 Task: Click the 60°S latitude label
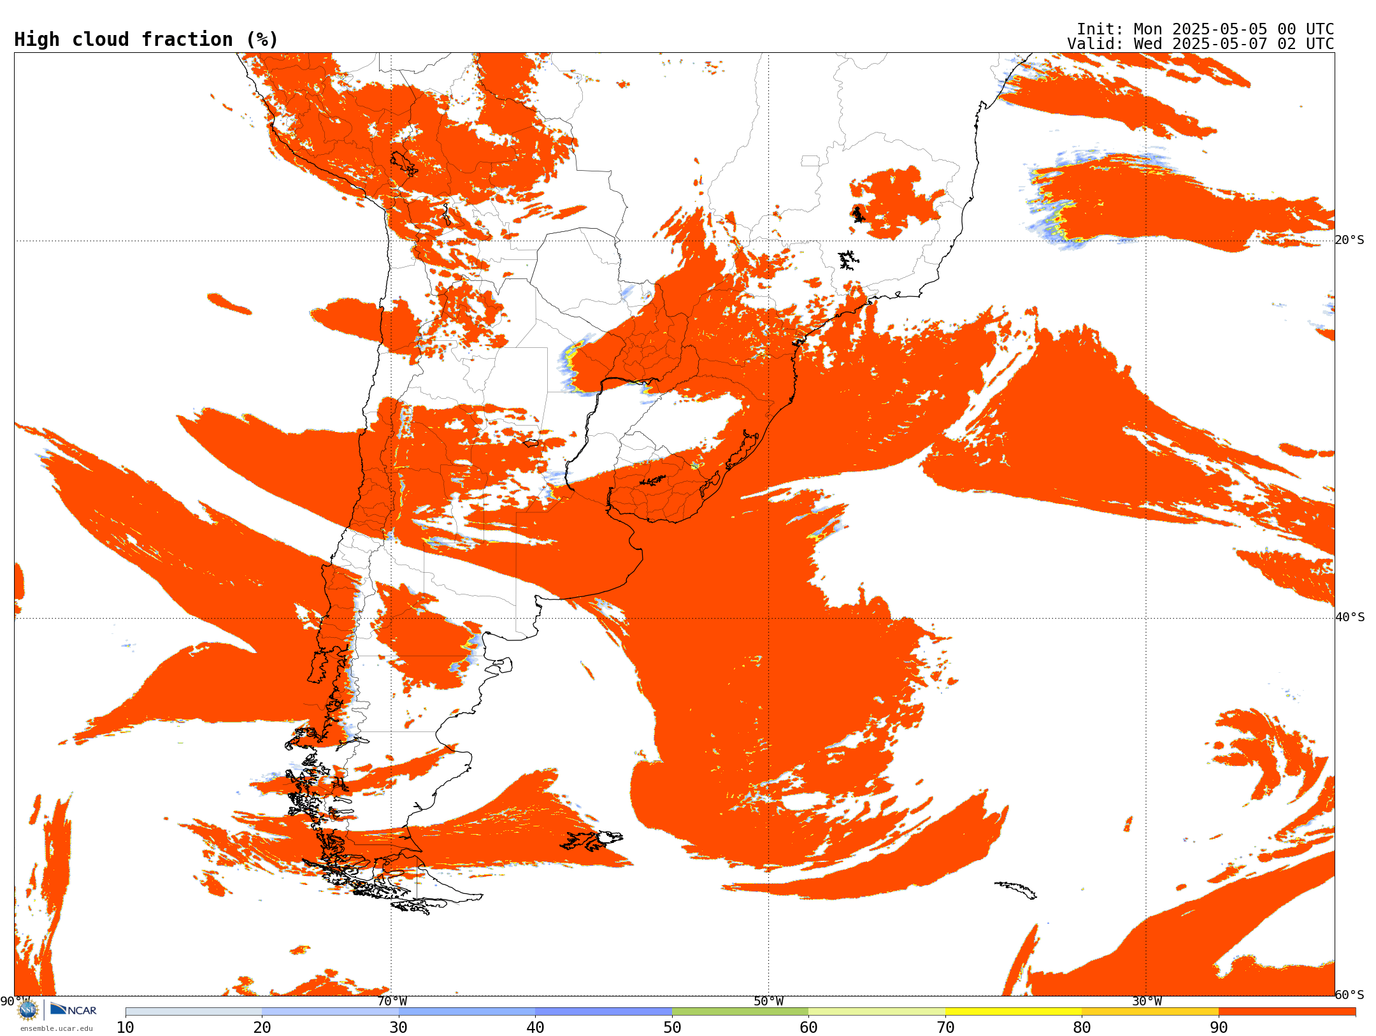[x=1350, y=995]
